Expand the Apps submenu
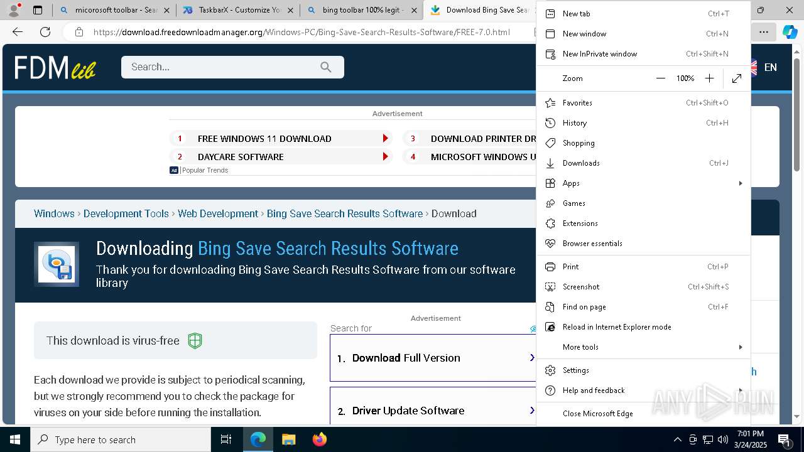Image resolution: width=804 pixels, height=452 pixels. pyautogui.click(x=643, y=183)
